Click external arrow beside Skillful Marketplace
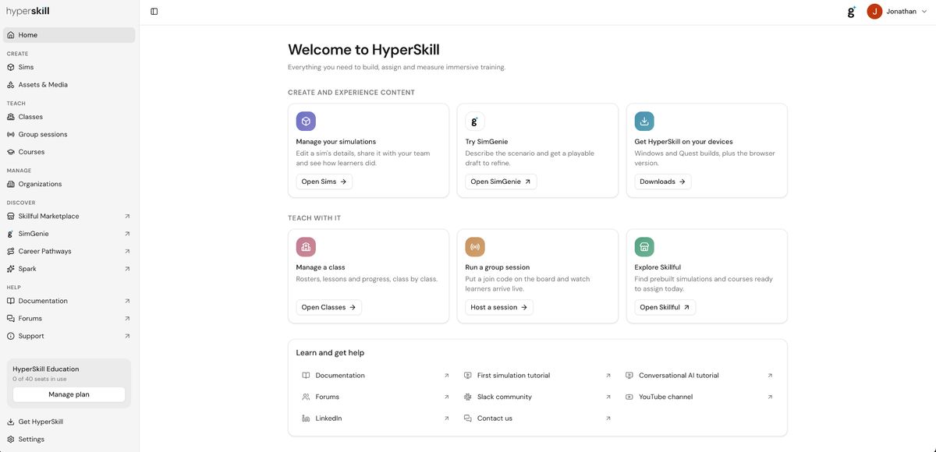Screen dimensions: 936x452 point(127,216)
